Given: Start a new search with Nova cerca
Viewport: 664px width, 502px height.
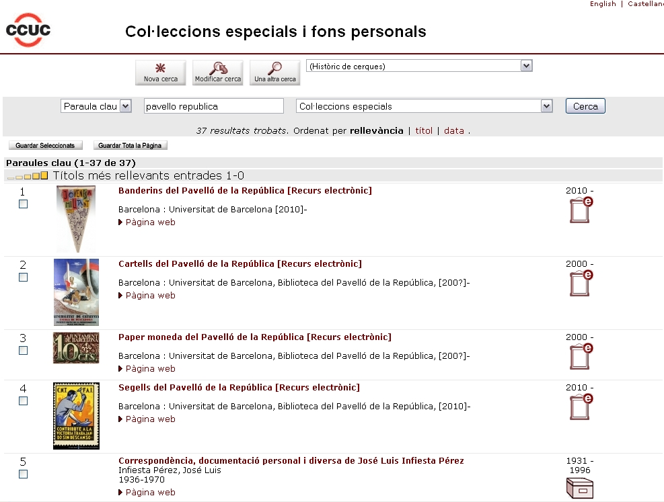Looking at the screenshot, I should (161, 73).
